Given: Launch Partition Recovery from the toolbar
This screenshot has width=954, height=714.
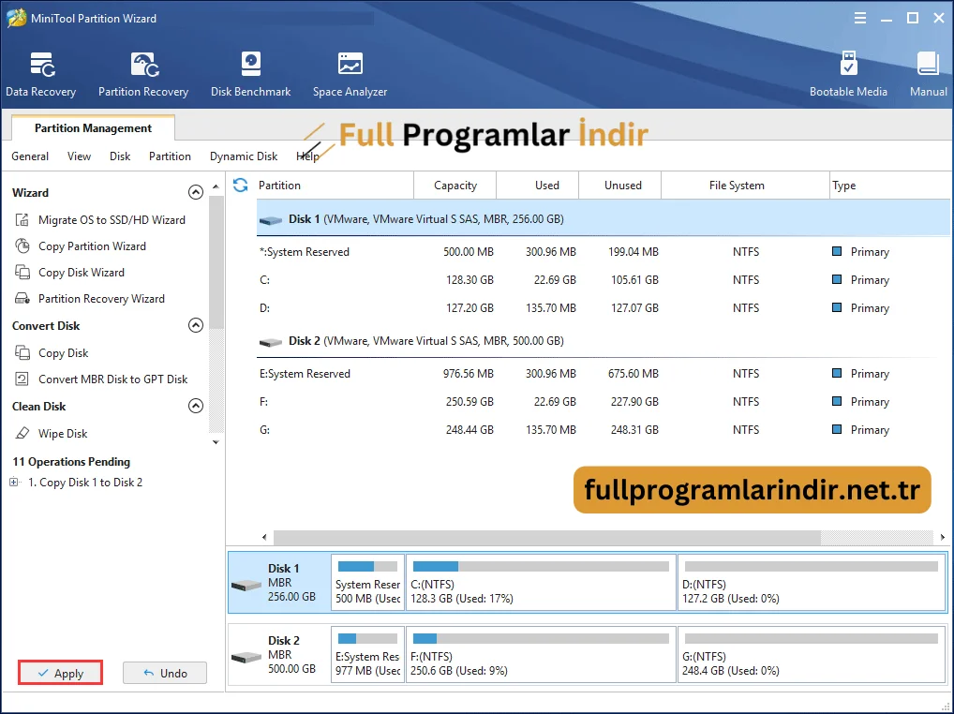Looking at the screenshot, I should 143,74.
